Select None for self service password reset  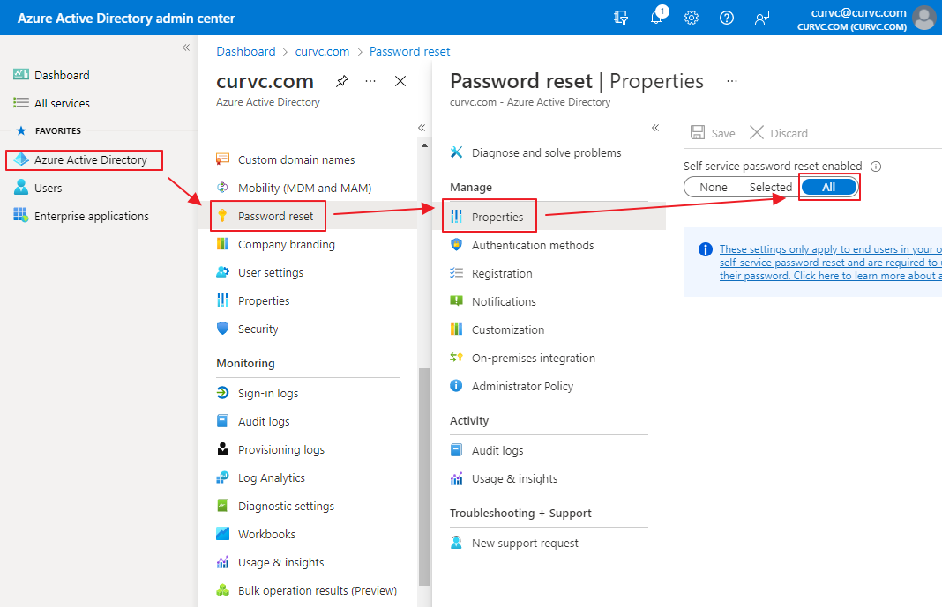point(713,187)
